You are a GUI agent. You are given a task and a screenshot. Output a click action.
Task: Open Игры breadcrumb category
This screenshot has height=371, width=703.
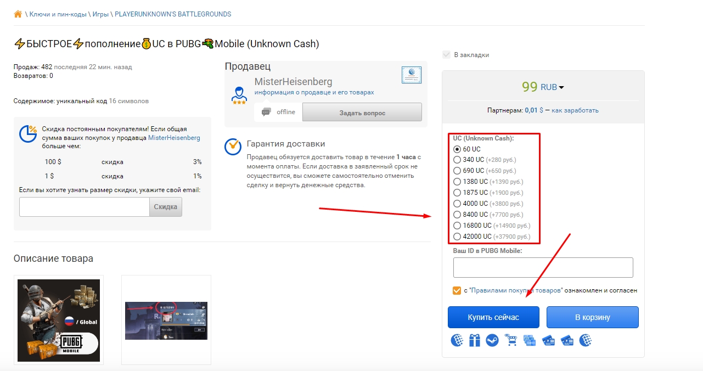[102, 14]
